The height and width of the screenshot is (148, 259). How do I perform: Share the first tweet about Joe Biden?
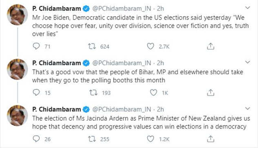pos(210,46)
